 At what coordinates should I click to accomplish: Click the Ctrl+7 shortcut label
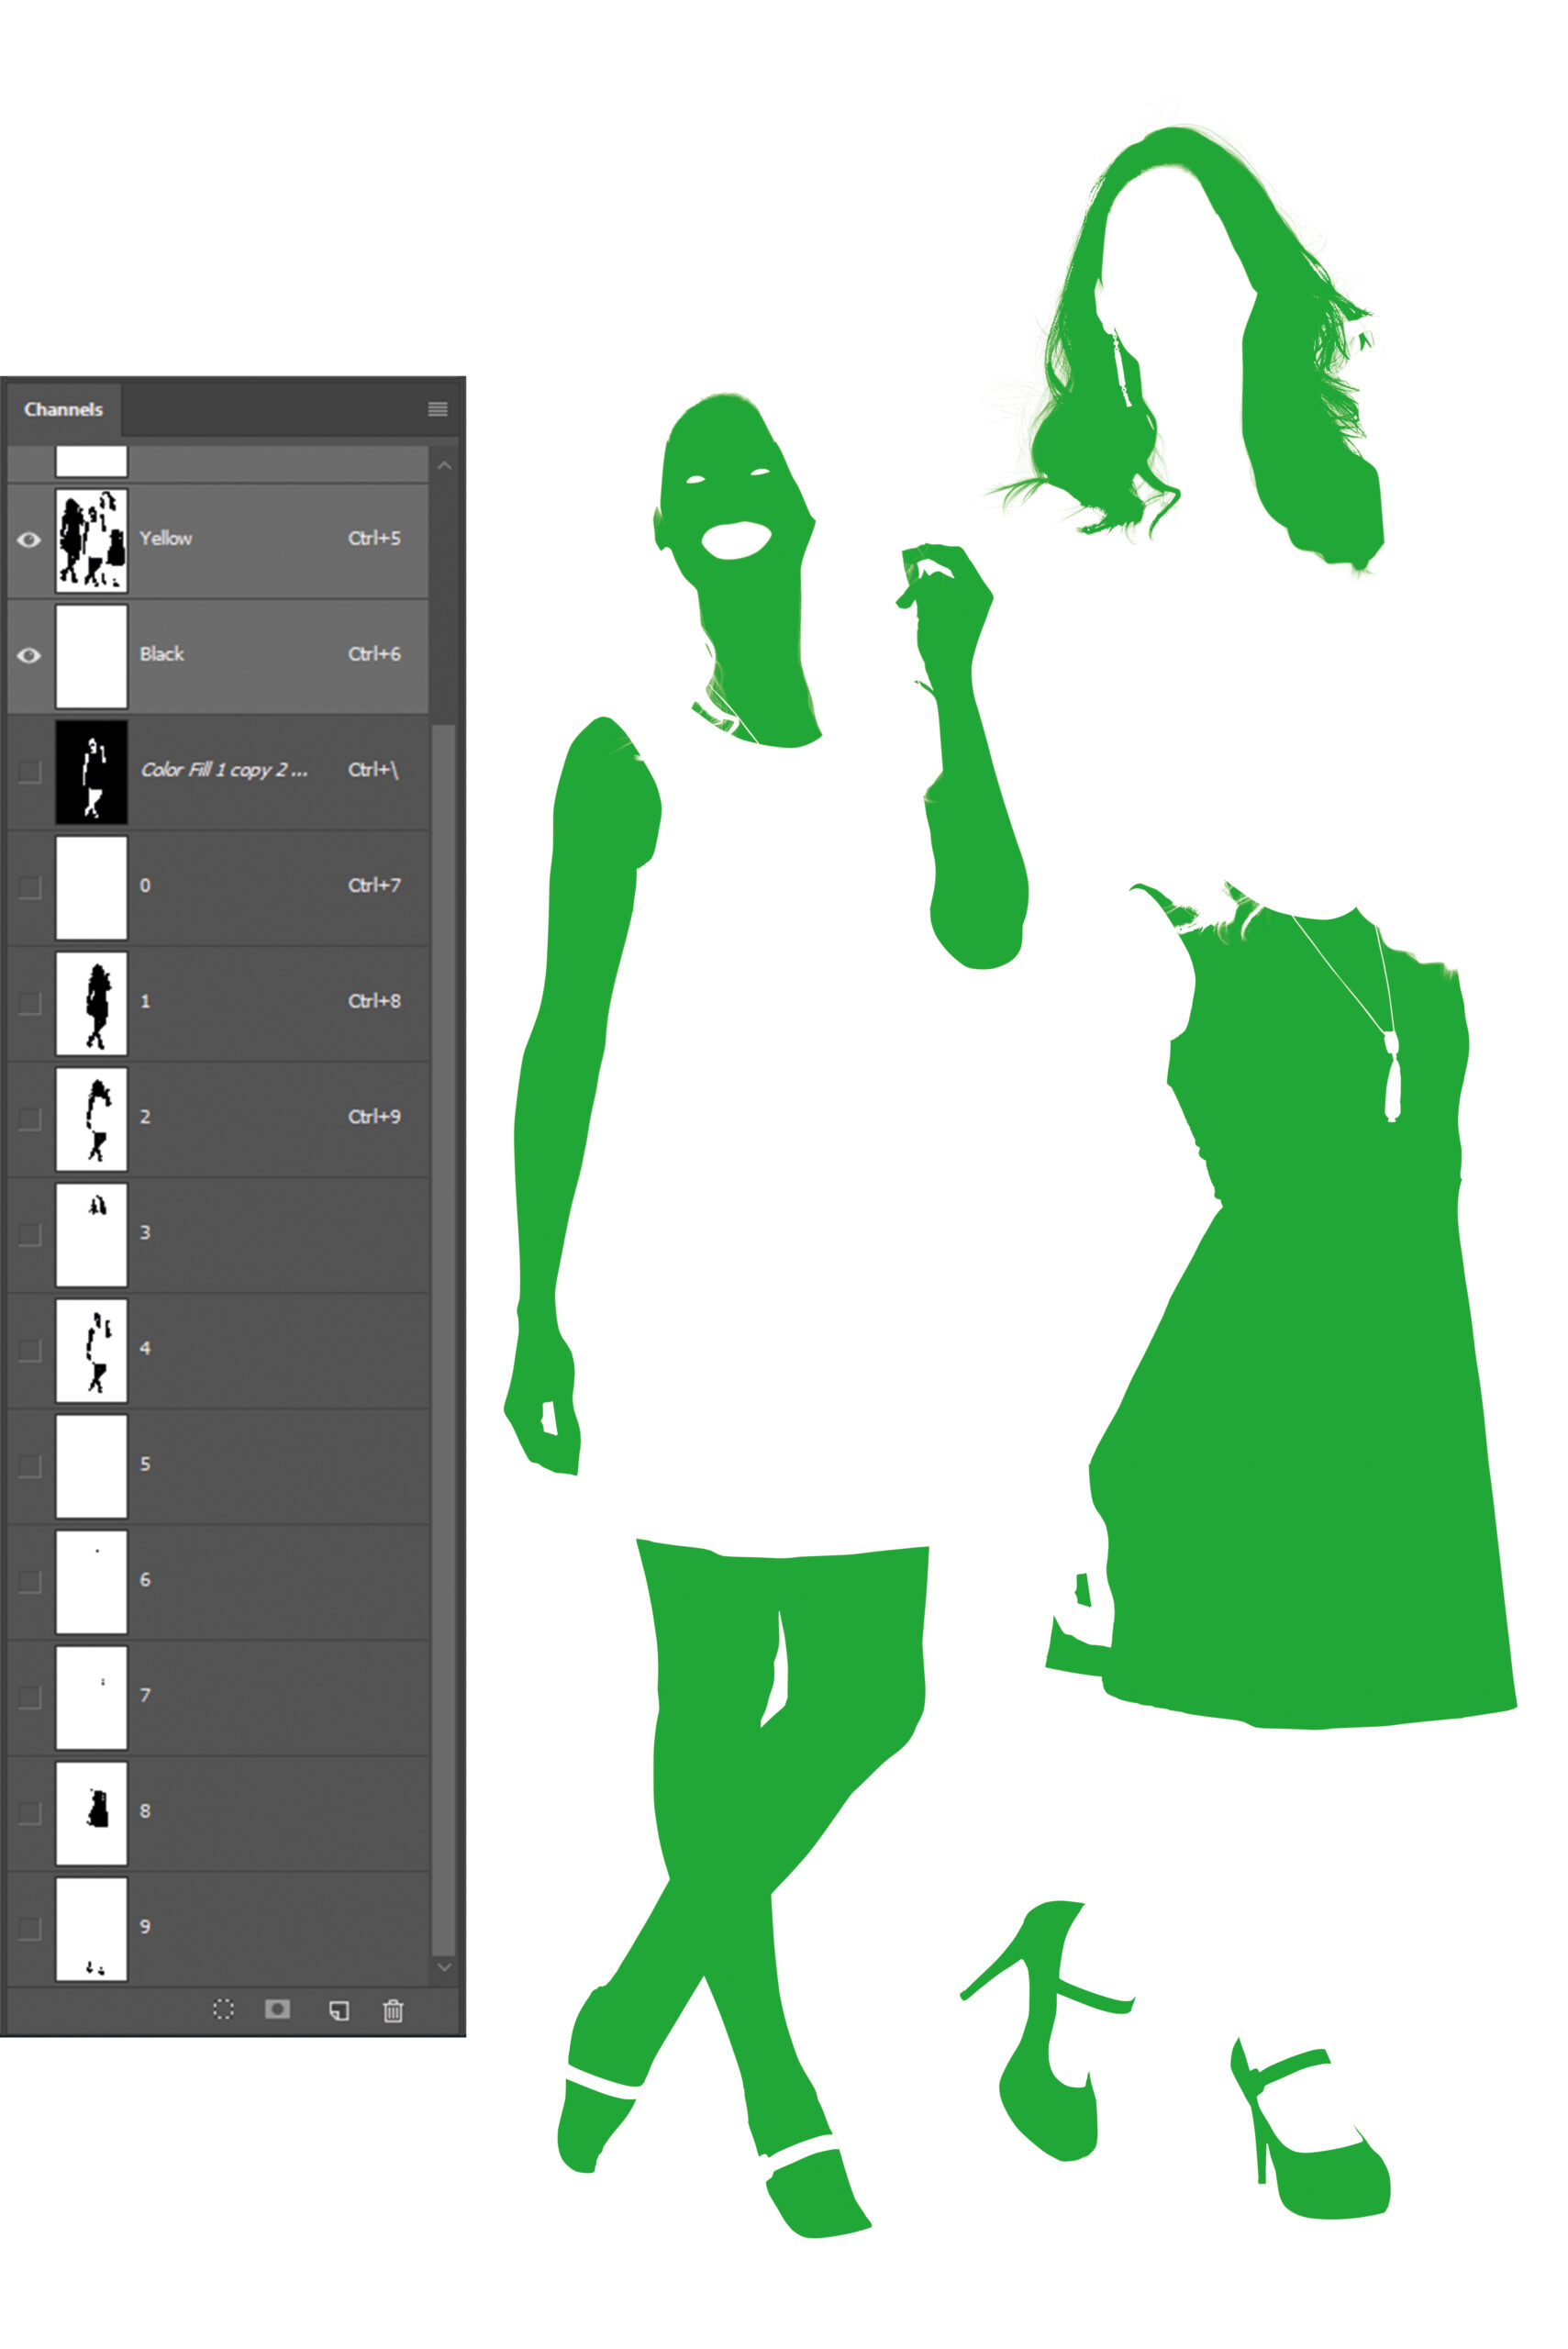[374, 885]
